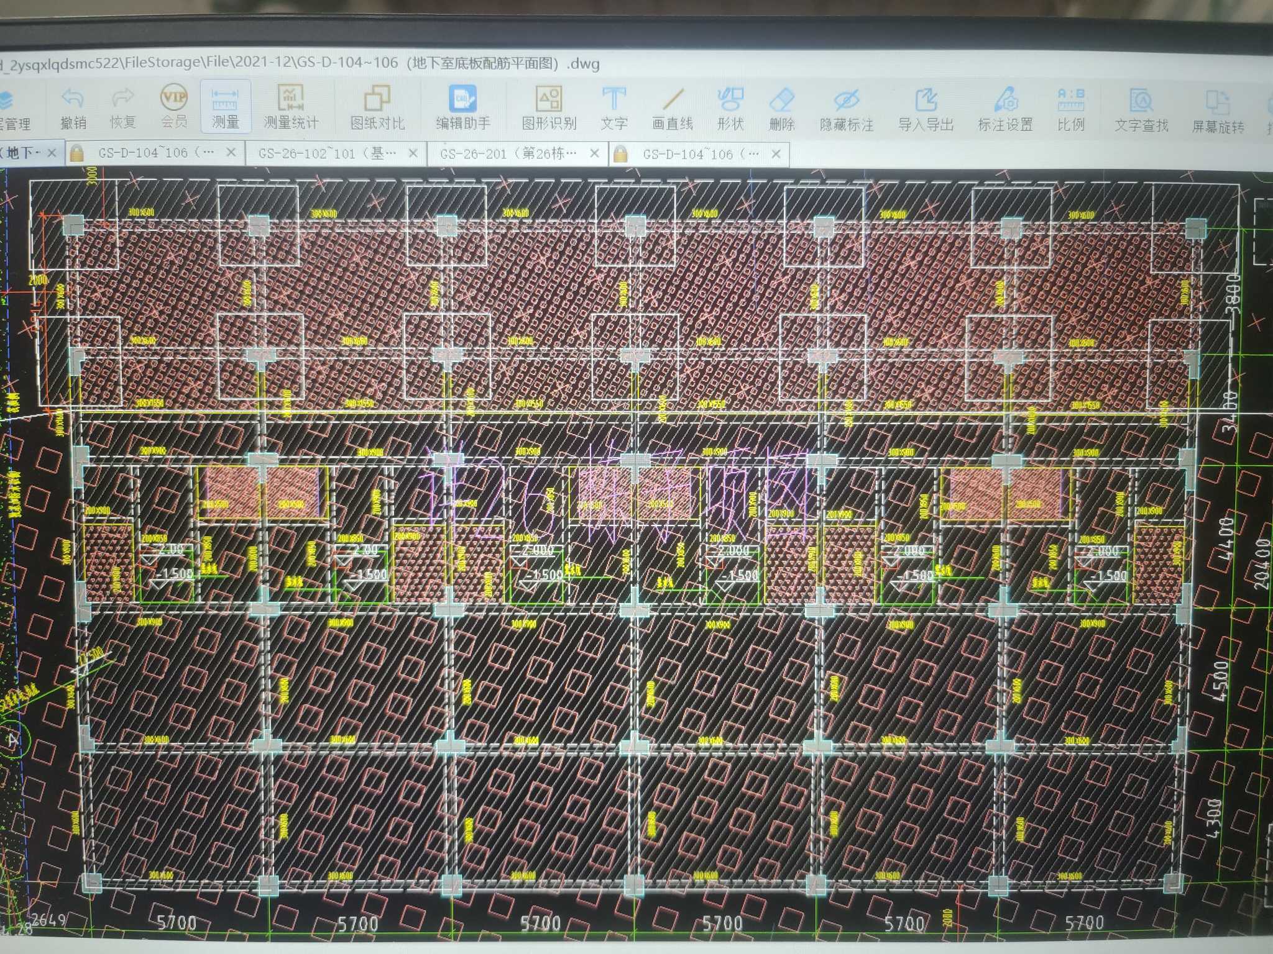Start the 图形识别 shape recognition tool
This screenshot has height=954, width=1273.
[x=549, y=107]
